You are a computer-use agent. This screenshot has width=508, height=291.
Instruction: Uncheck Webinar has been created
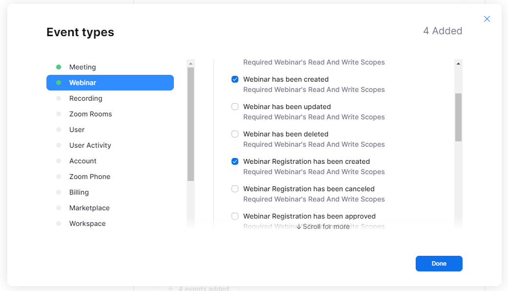pyautogui.click(x=235, y=79)
